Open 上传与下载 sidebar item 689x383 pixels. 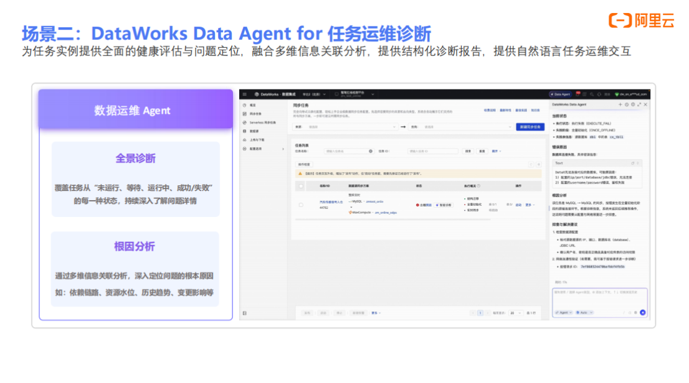pos(254,140)
